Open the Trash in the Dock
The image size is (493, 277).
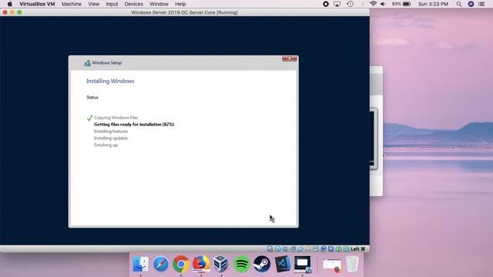352,264
